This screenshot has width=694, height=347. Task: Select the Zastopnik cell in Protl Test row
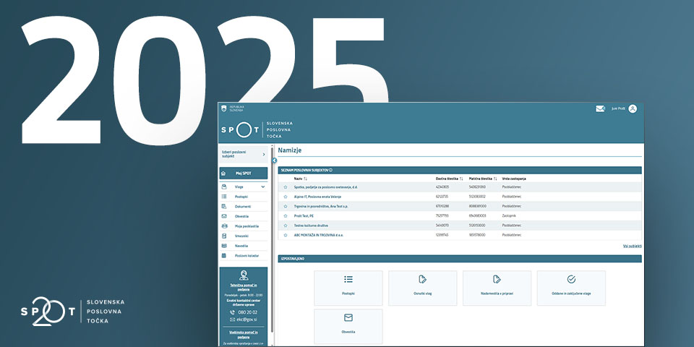click(x=509, y=215)
